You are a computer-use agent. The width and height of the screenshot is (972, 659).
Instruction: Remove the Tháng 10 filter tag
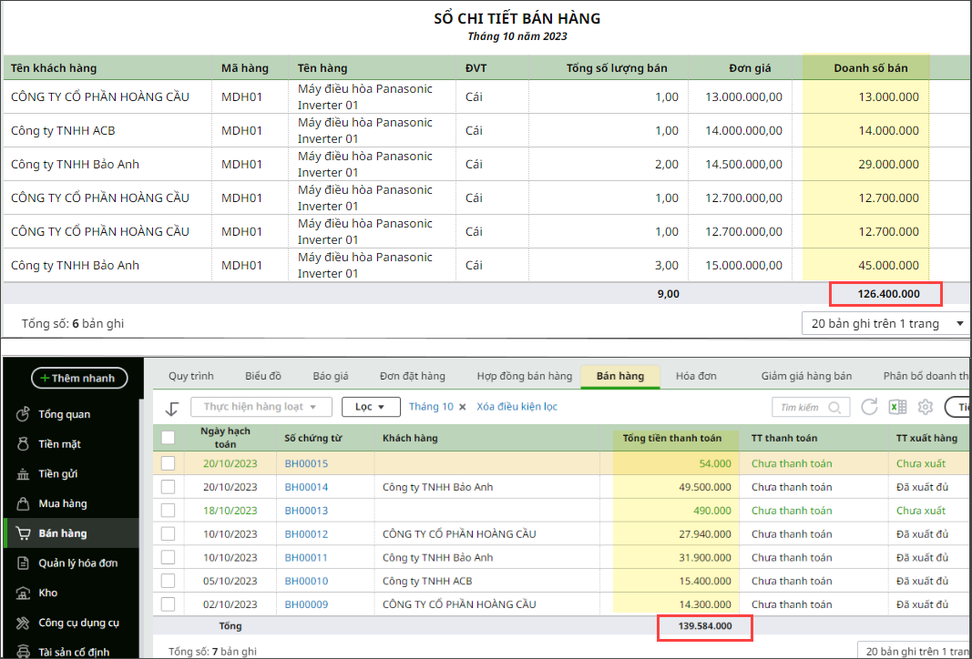coord(462,407)
